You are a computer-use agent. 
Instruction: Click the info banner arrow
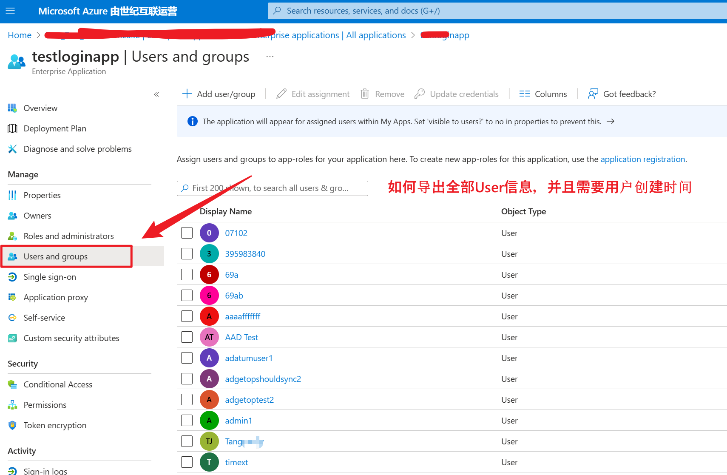click(611, 122)
